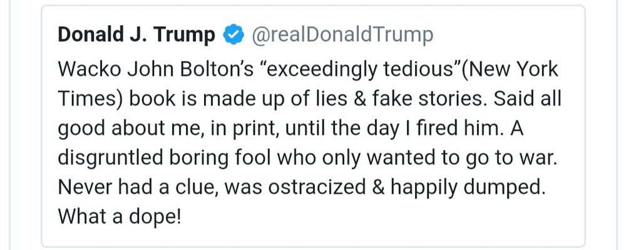Click the @realDonaldTrump handle

[342, 36]
